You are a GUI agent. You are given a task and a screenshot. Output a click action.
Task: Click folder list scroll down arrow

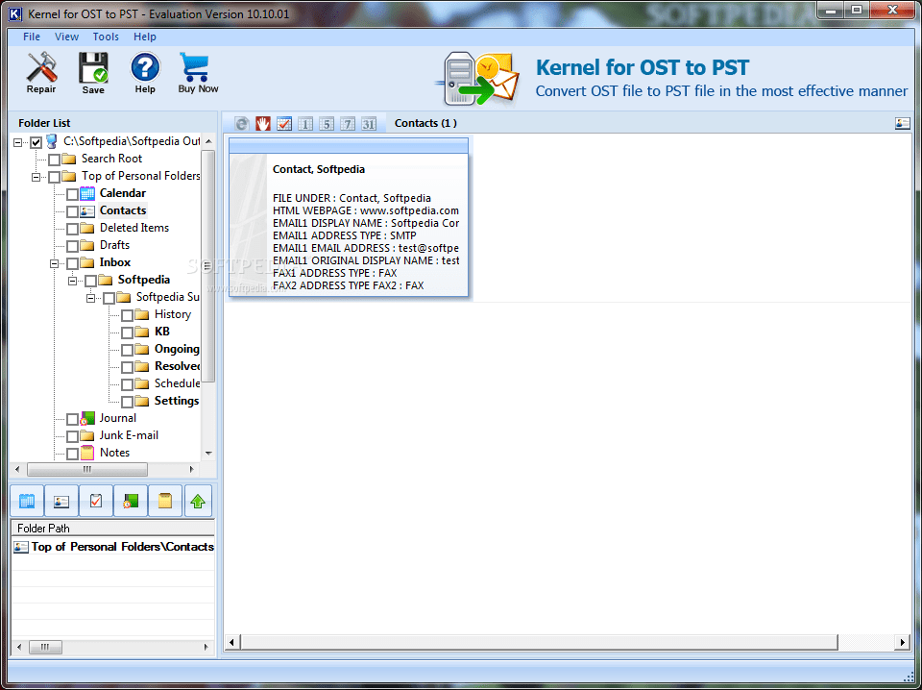[x=208, y=454]
